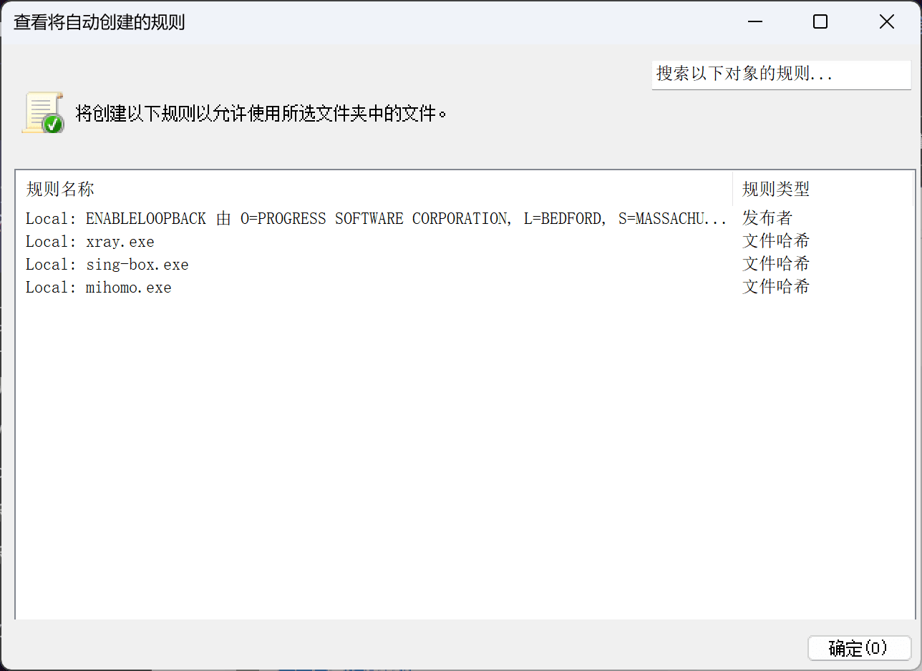Click the 将创建以下规则 description text
The height and width of the screenshot is (671, 922).
[261, 114]
